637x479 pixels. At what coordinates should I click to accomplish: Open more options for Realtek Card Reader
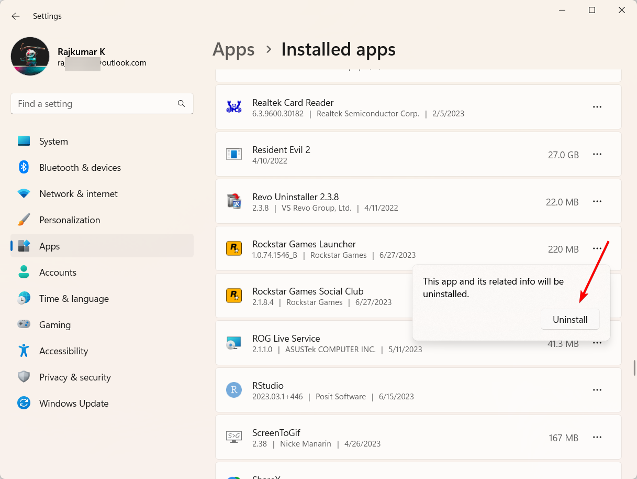pos(597,107)
